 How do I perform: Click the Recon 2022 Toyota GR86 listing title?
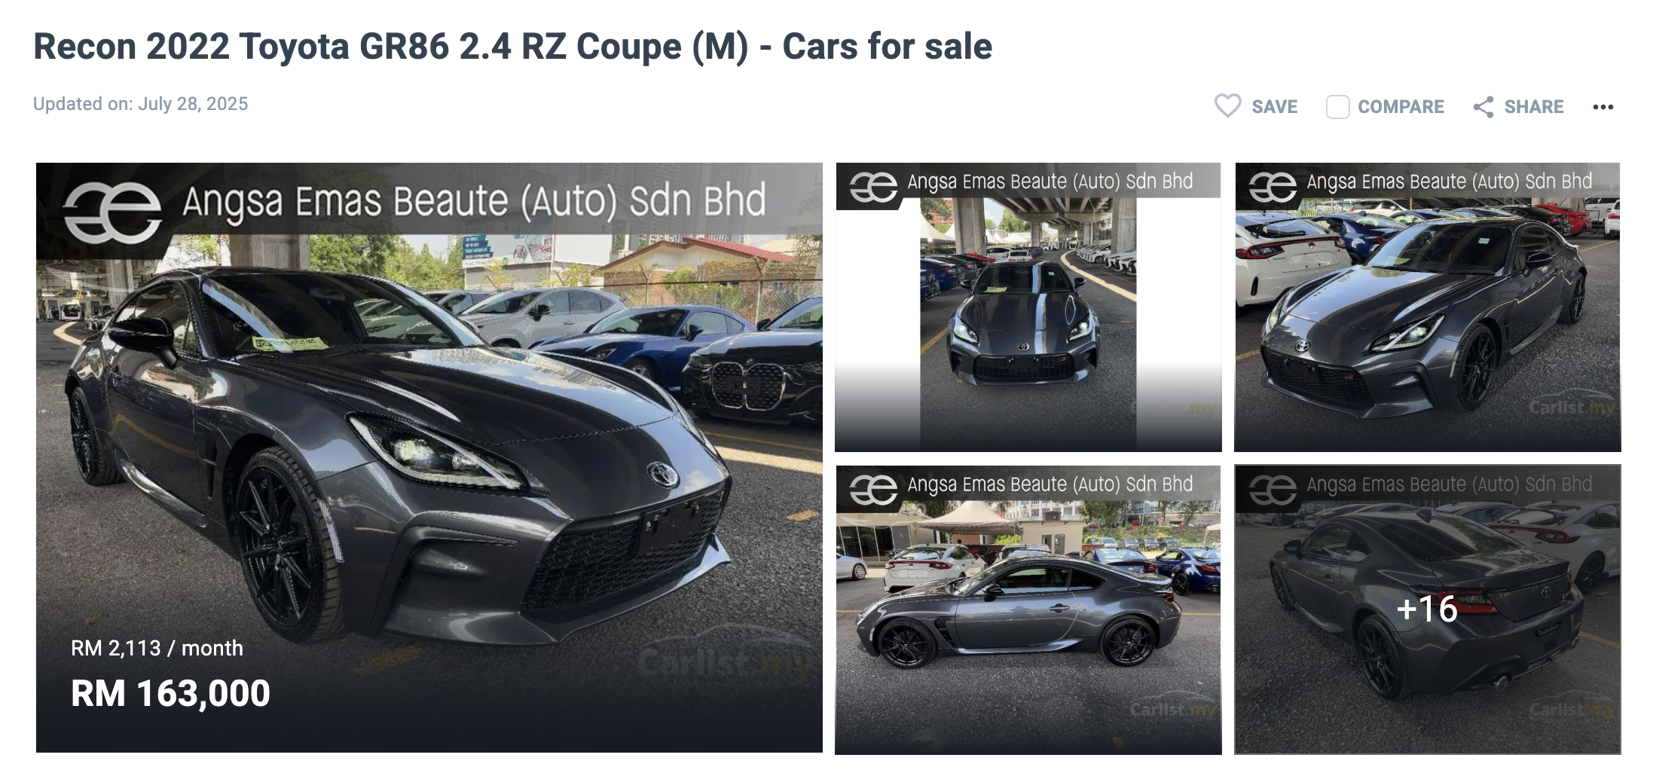pyautogui.click(x=512, y=47)
